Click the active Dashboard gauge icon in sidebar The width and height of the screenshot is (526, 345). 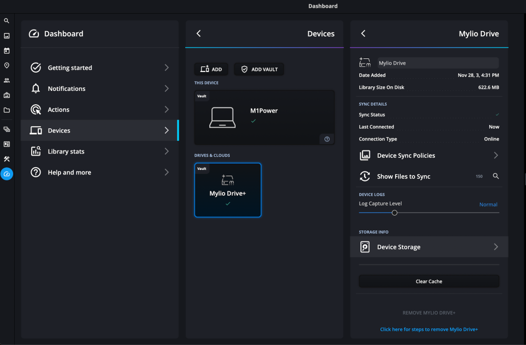[x=6, y=174]
